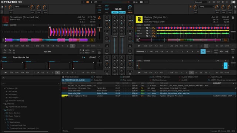Collapse the Home node in browser tree
The width and height of the screenshot is (237, 133).
tap(4, 119)
